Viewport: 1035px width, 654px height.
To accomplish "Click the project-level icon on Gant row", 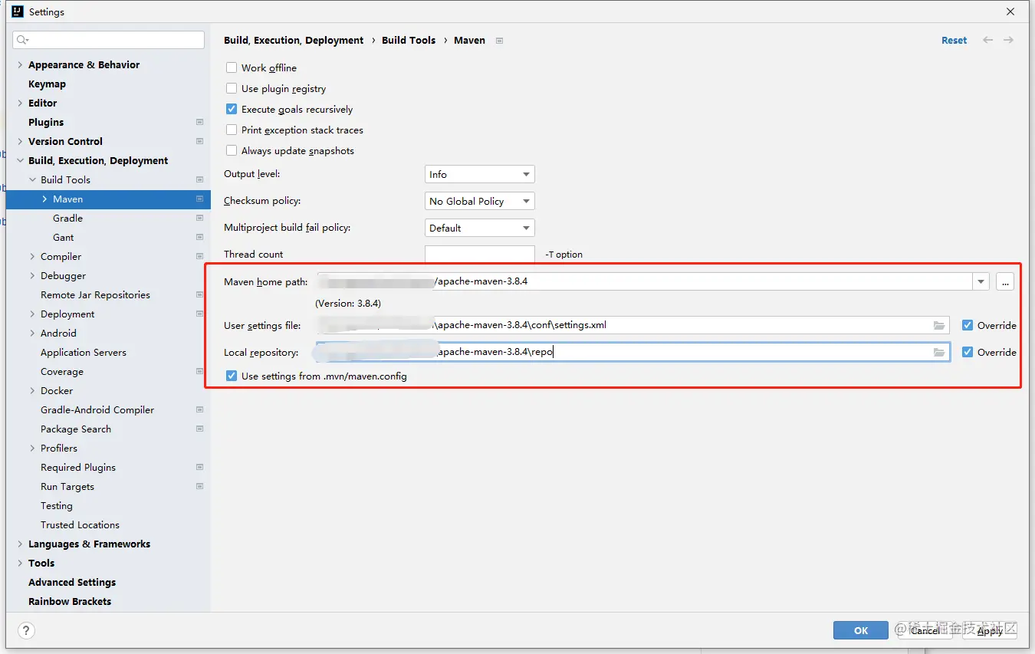I will (x=199, y=237).
